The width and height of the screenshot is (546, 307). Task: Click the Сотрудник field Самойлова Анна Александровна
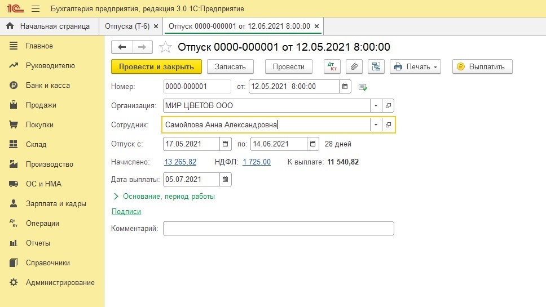266,125
